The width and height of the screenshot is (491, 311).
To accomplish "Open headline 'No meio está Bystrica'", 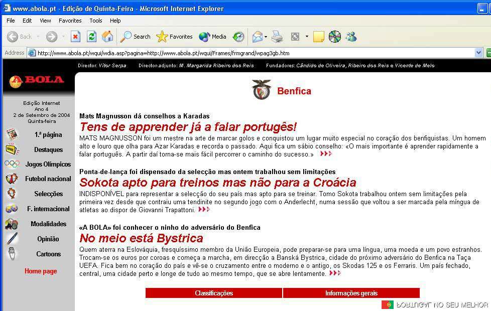I will [x=141, y=238].
